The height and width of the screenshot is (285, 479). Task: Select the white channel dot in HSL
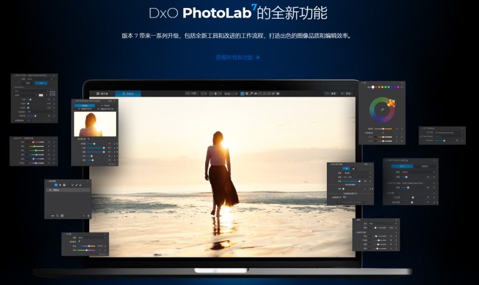pos(373,87)
